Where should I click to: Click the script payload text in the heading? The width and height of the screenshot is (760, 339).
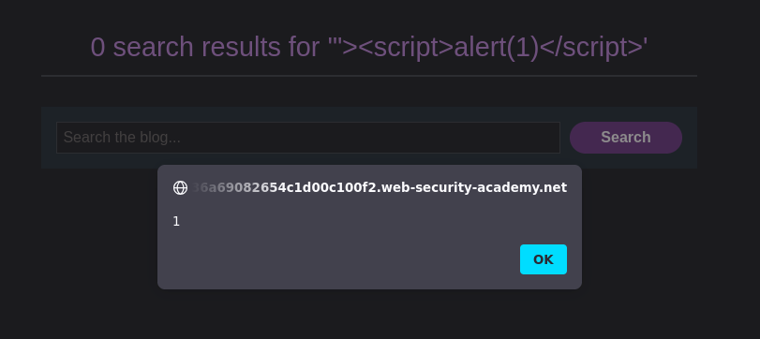pos(488,48)
